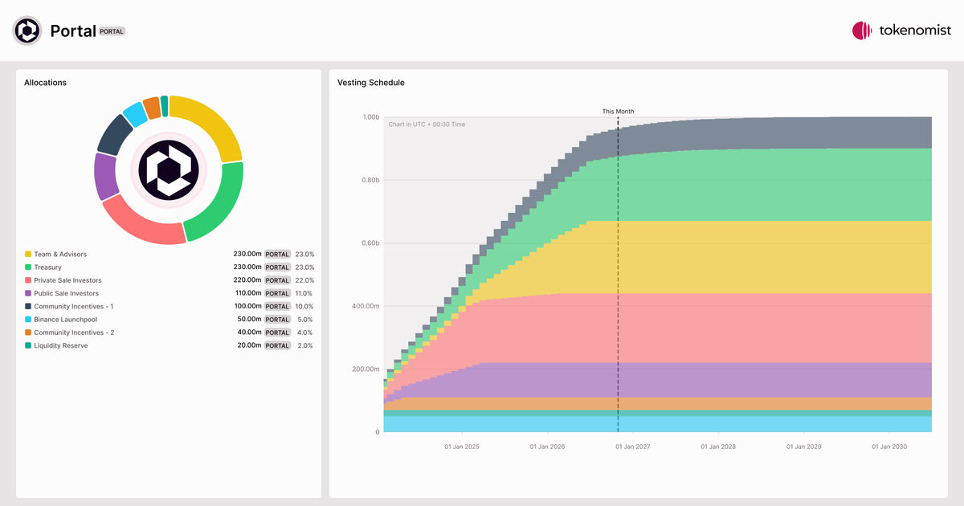The image size is (964, 506).
Task: Click the 400.00m y-axis label
Action: pyautogui.click(x=366, y=306)
